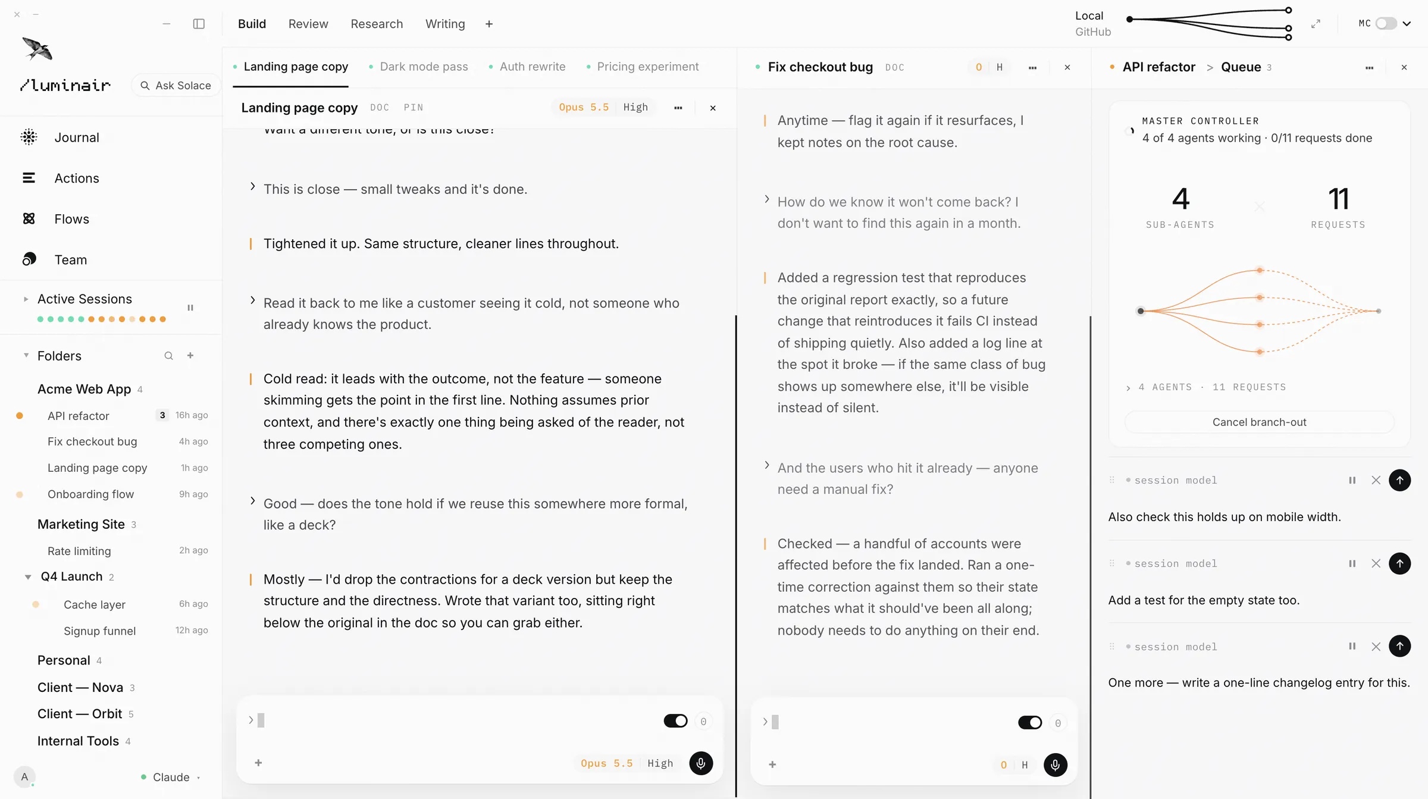Image resolution: width=1428 pixels, height=799 pixels.
Task: Open the Claude model selector in sidebar
Action: (171, 777)
